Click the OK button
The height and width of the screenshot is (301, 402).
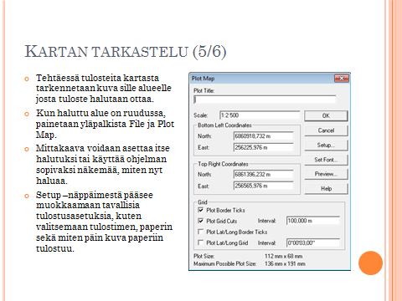(x=326, y=115)
